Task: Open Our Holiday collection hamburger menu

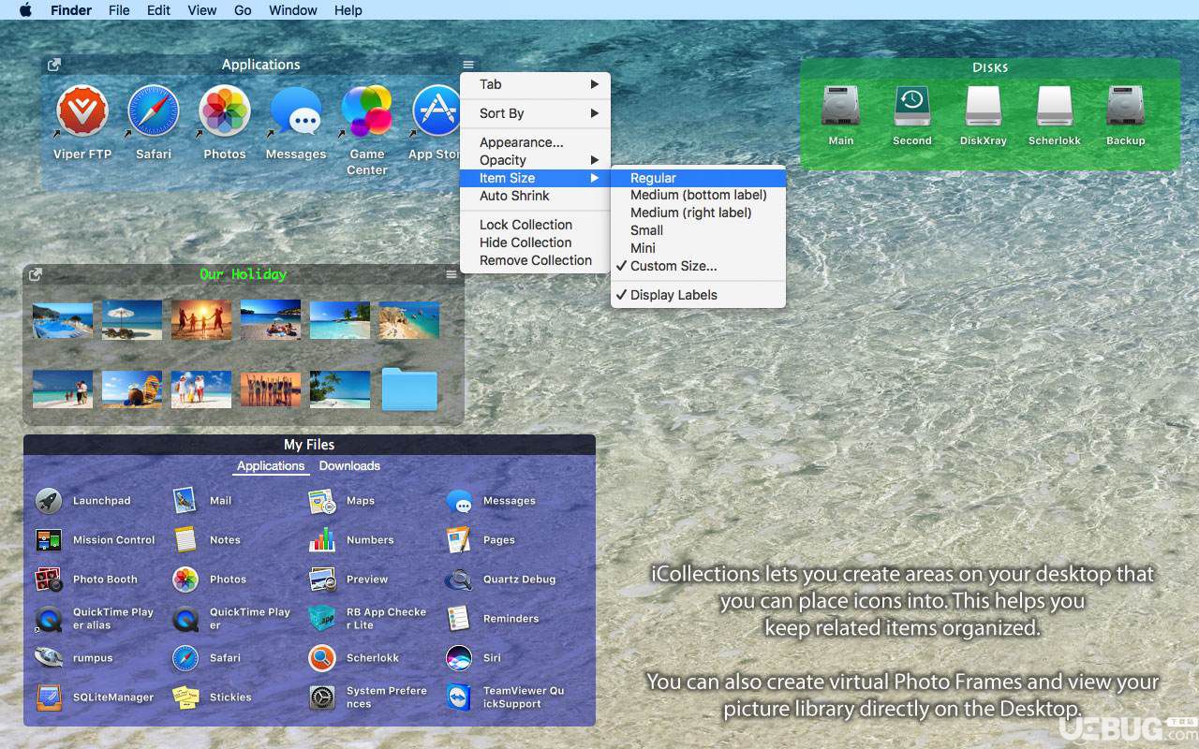Action: 451,274
